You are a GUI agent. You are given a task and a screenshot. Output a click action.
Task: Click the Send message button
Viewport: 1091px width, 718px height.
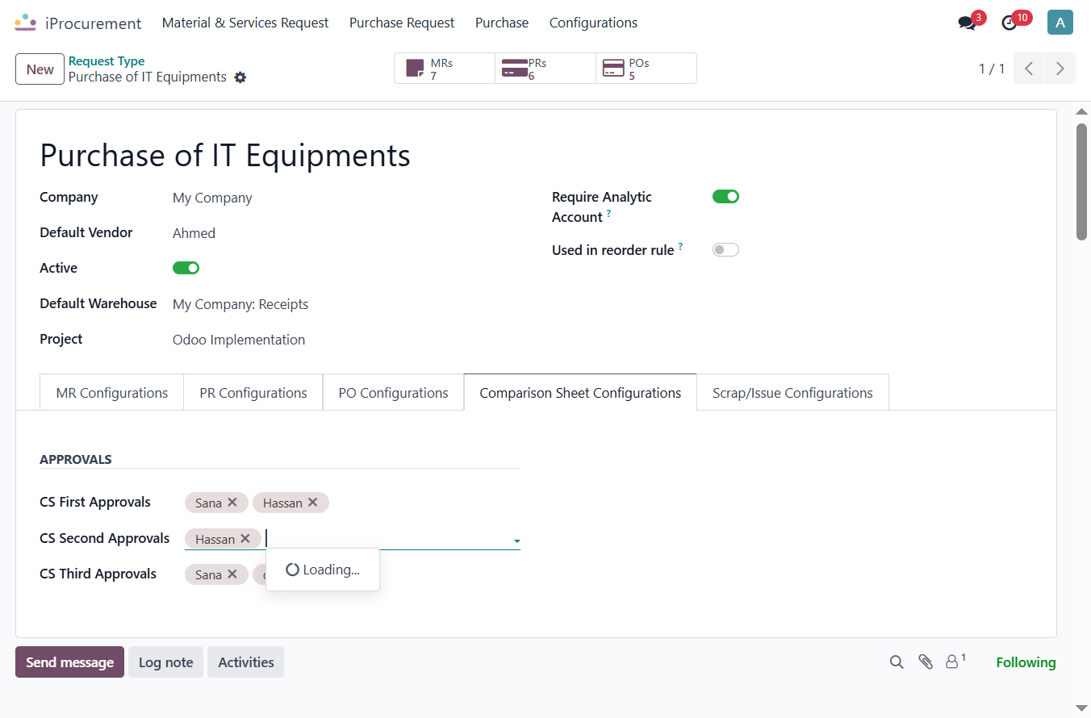pos(69,662)
